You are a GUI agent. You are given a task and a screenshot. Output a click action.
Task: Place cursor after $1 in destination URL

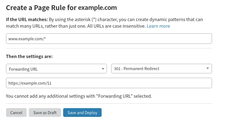tap(52, 83)
